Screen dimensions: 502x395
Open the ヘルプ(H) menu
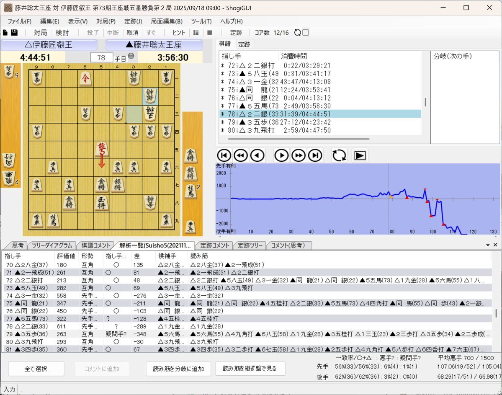click(232, 21)
